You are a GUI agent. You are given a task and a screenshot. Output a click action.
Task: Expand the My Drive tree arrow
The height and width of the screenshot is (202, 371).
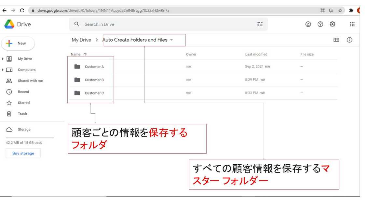[x=3, y=59]
